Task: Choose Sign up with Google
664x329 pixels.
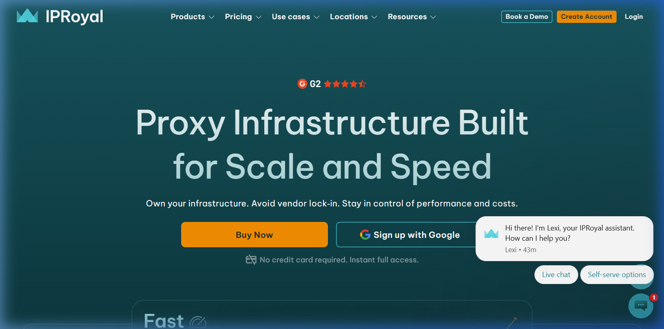Action: click(x=409, y=235)
